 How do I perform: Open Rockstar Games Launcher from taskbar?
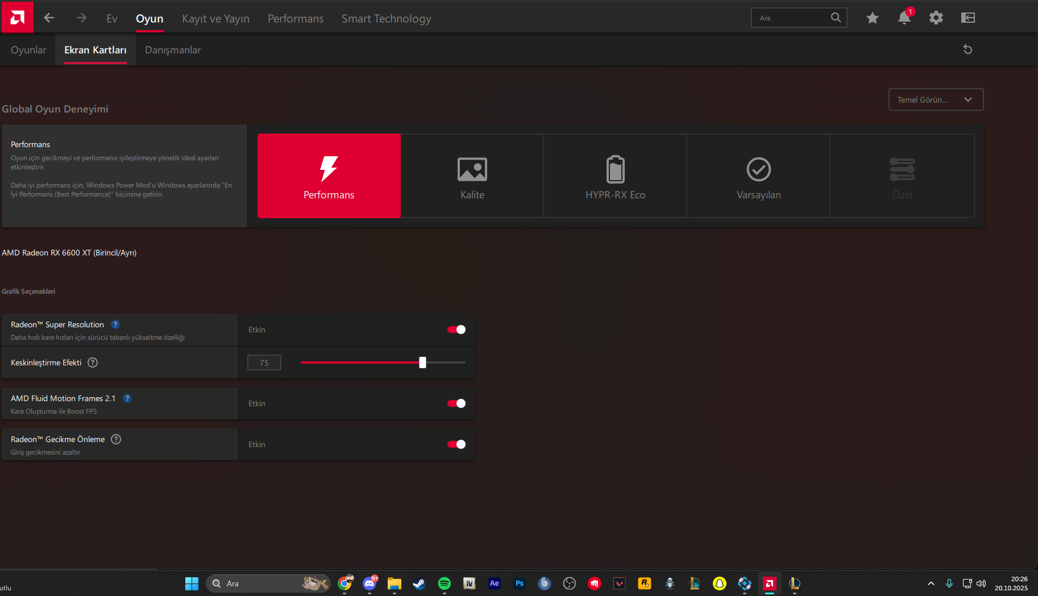pos(645,584)
